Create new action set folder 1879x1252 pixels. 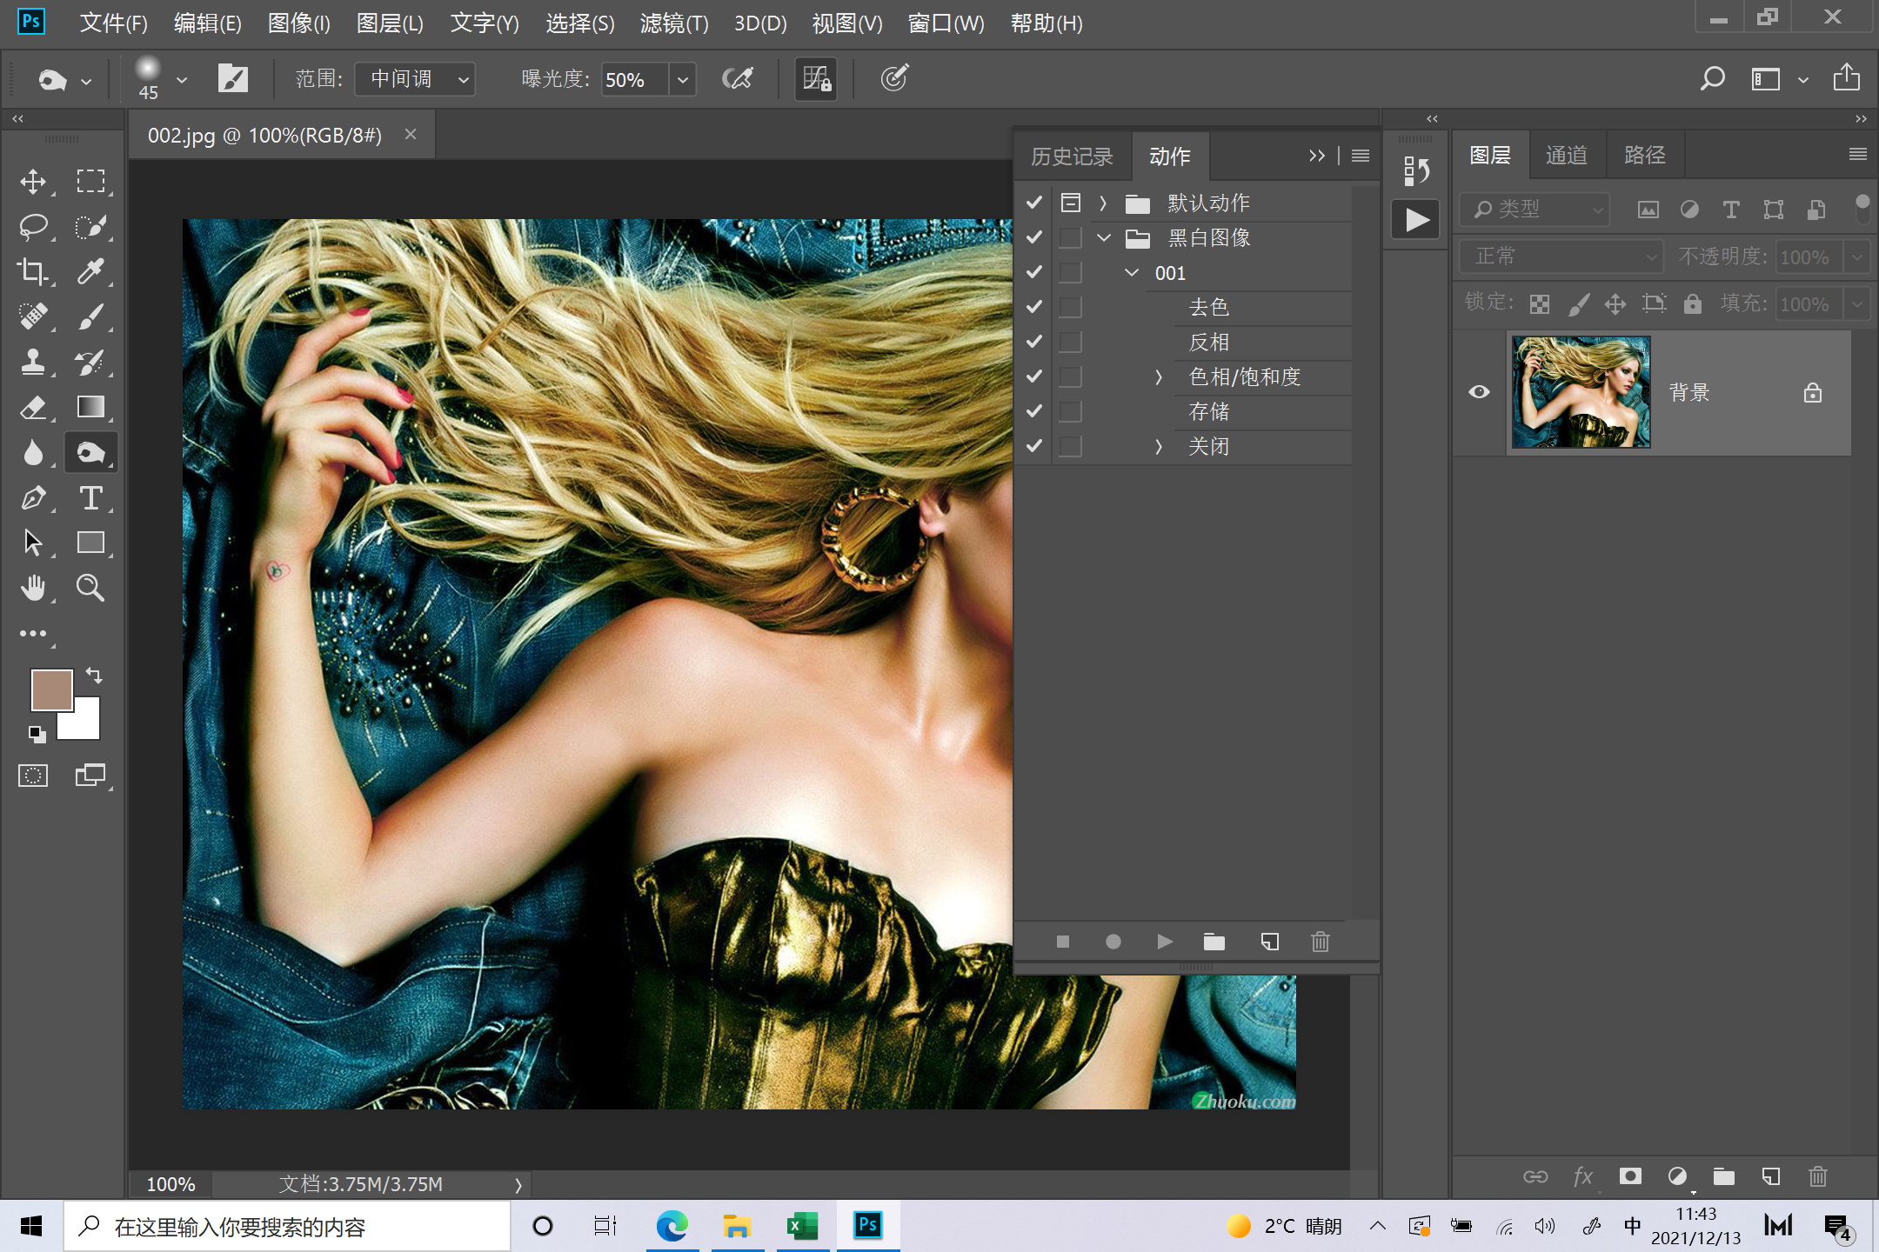point(1214,942)
